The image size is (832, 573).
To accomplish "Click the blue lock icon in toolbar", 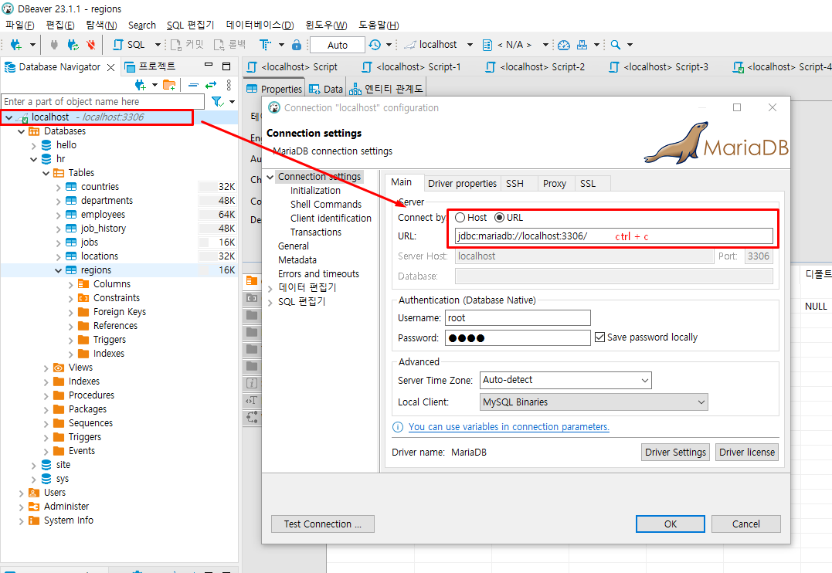I will click(x=297, y=45).
